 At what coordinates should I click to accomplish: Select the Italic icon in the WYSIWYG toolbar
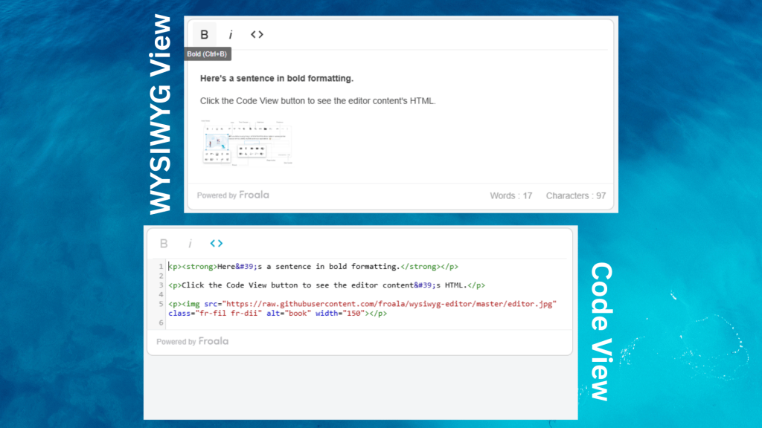[x=231, y=33]
